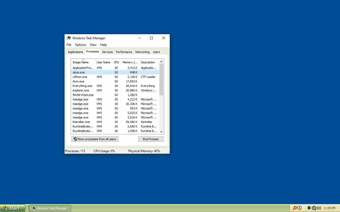Screen dimensions: 340x212
Task: Switch to the Services tab
Action: (107, 52)
